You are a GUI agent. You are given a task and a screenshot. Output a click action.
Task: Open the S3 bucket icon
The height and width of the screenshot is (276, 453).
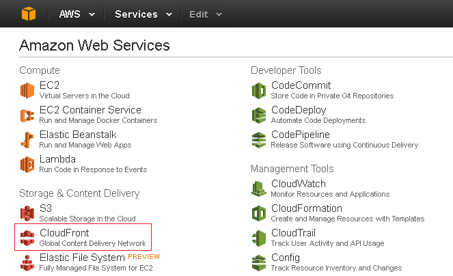(x=27, y=213)
